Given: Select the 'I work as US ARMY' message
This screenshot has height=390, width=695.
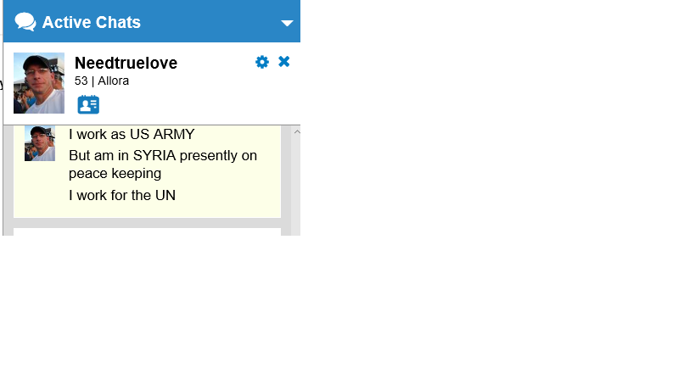Looking at the screenshot, I should coord(132,134).
